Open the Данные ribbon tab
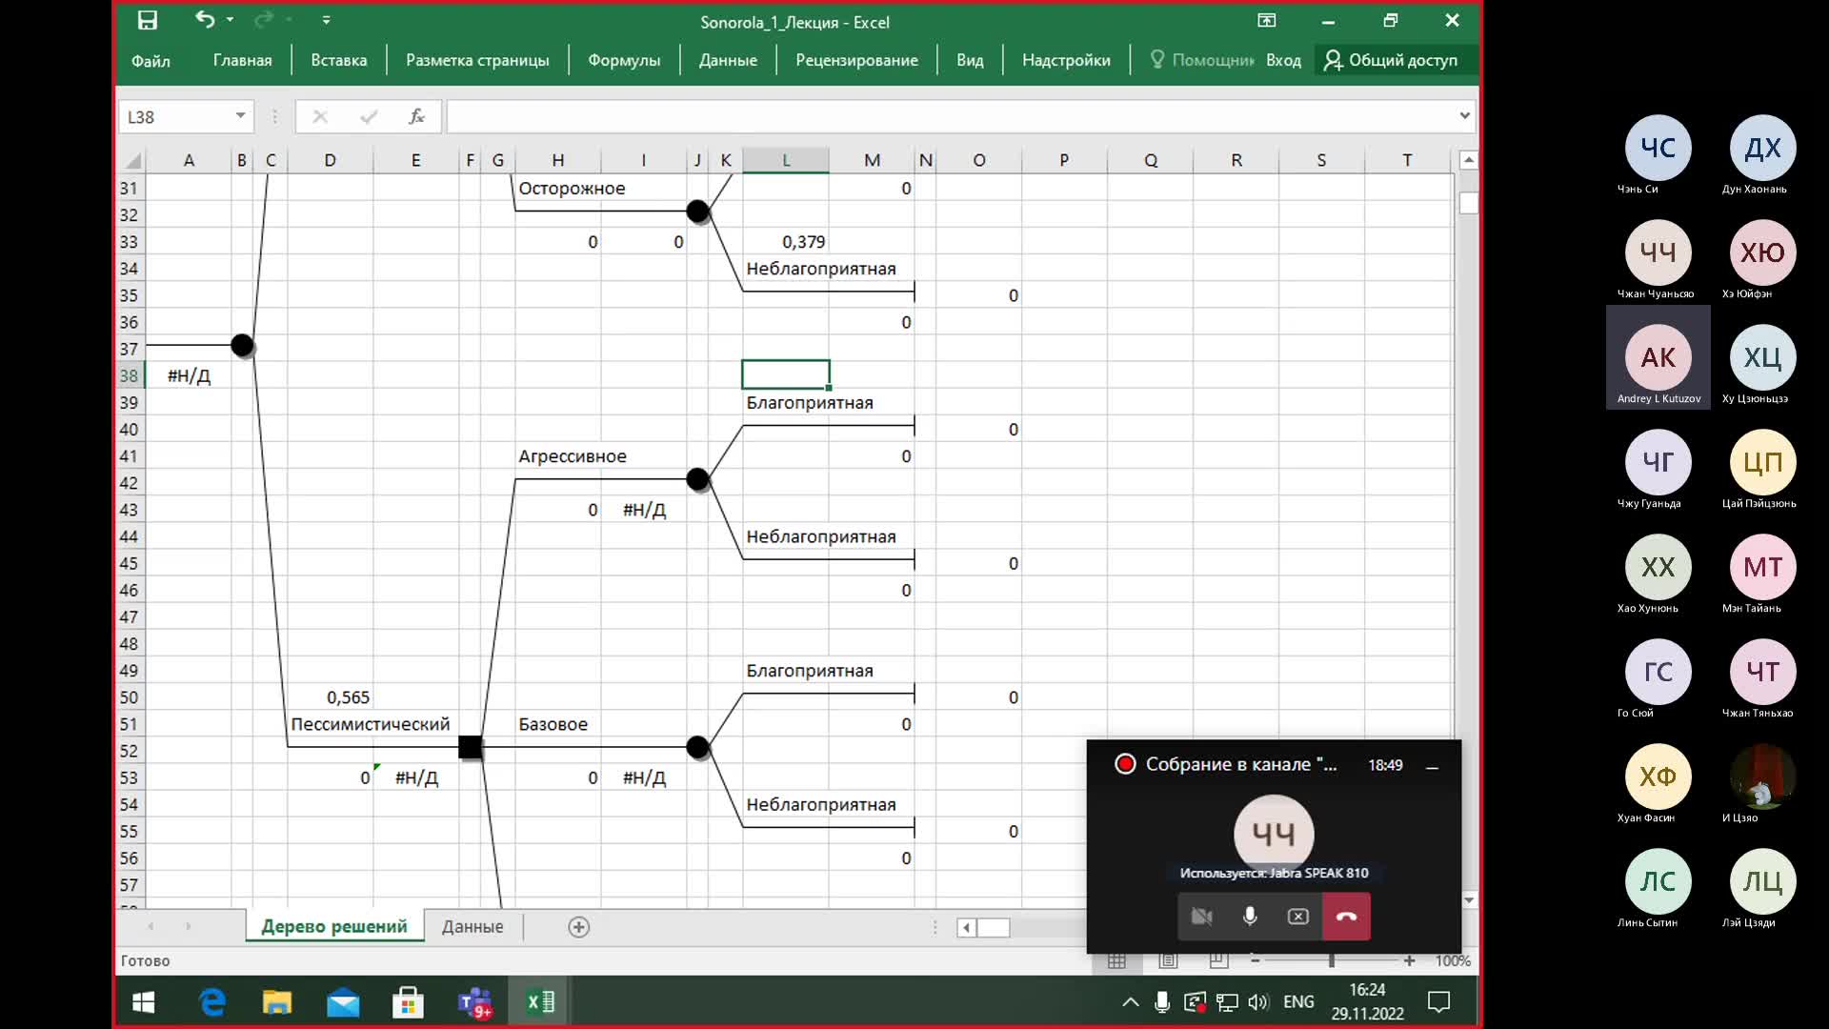This screenshot has height=1029, width=1829. click(728, 60)
